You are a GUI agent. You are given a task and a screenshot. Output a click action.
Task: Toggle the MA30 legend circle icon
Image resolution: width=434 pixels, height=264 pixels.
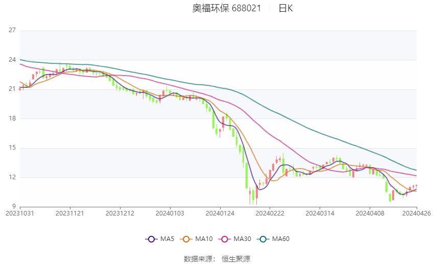(225, 239)
